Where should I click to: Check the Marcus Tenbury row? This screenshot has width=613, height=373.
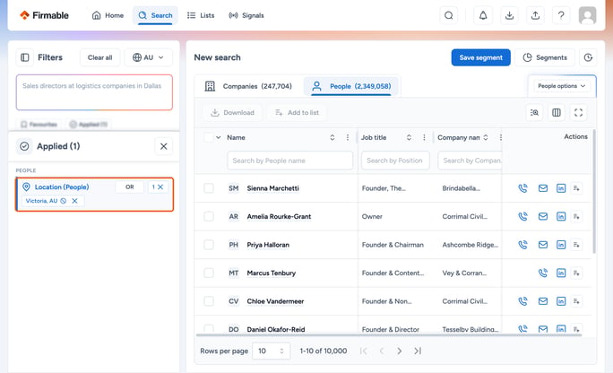coord(209,273)
